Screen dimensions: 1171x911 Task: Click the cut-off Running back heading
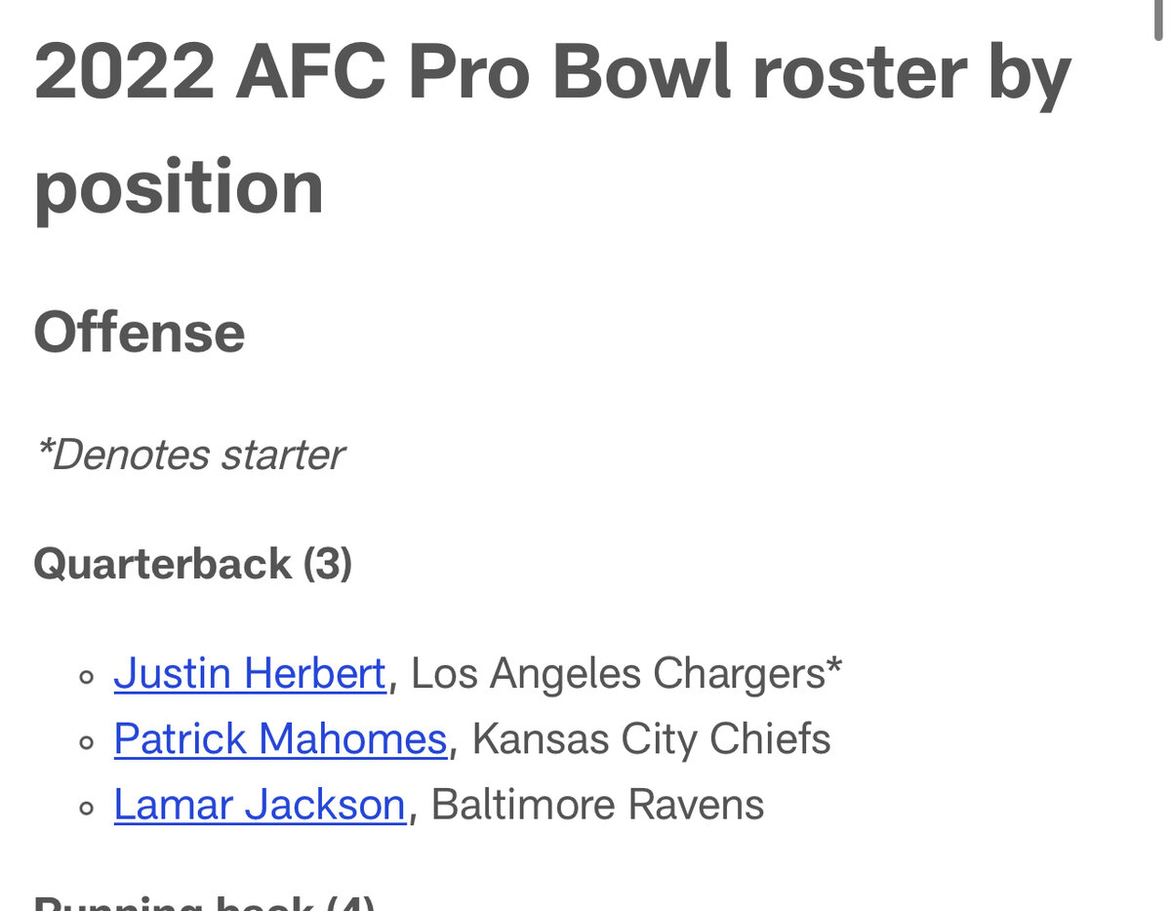(x=204, y=903)
